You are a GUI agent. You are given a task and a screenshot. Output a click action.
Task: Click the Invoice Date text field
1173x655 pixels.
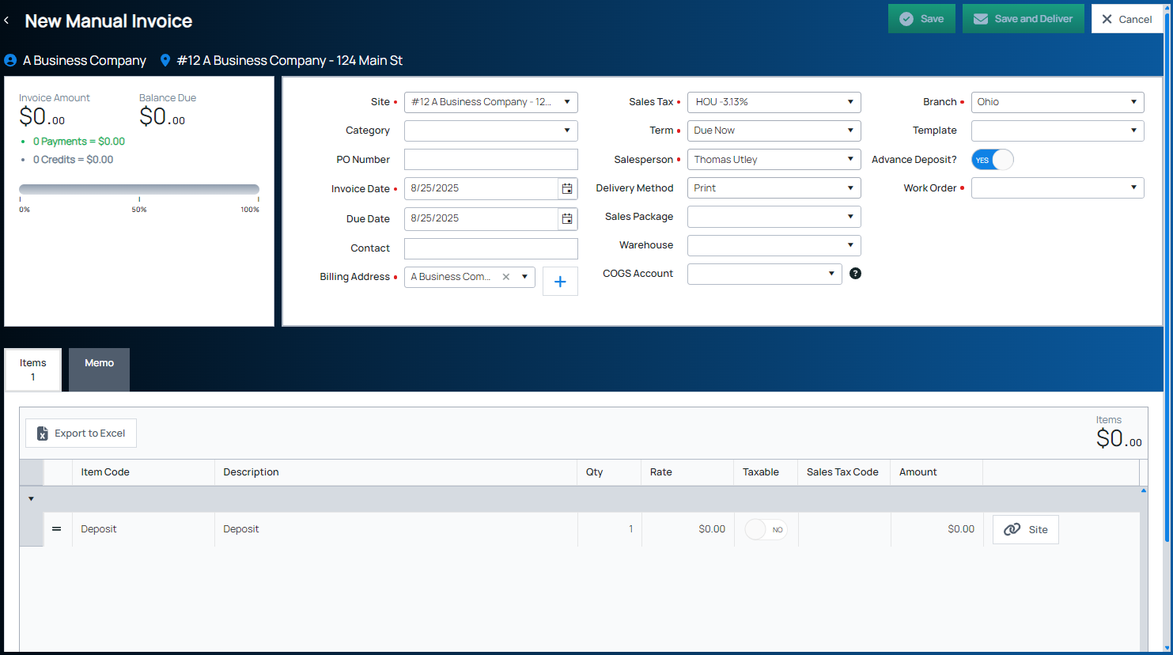481,188
